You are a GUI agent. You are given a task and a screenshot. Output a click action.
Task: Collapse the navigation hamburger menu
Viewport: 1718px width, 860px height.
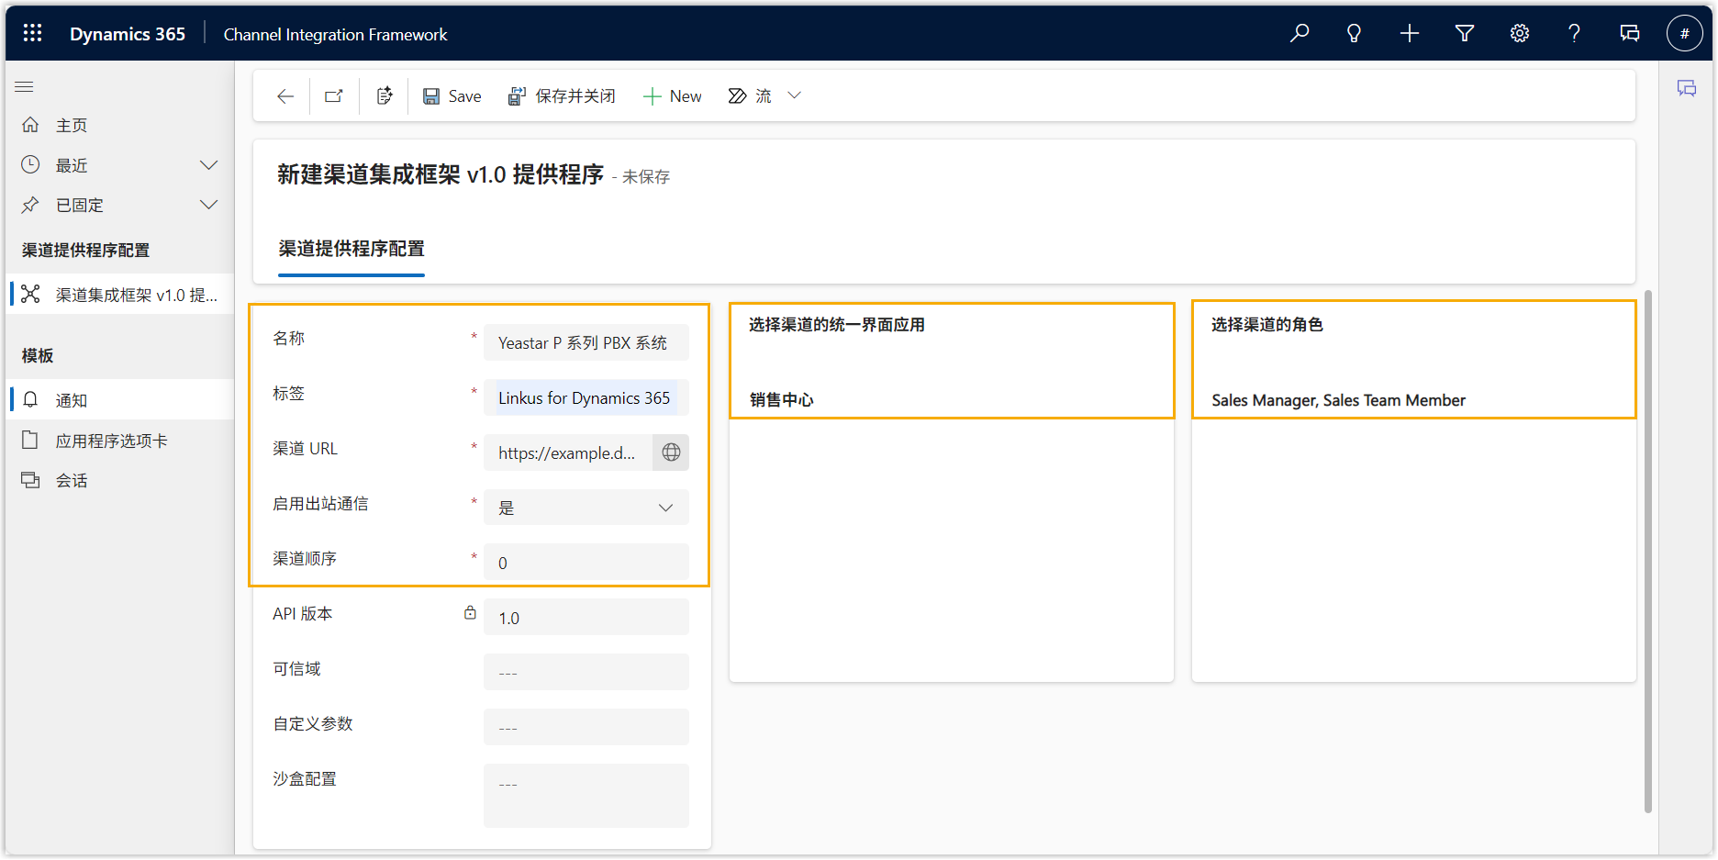pos(25,86)
